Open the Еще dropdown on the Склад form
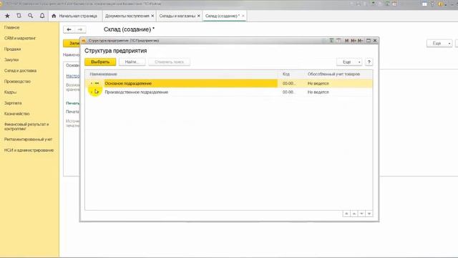 [439, 43]
